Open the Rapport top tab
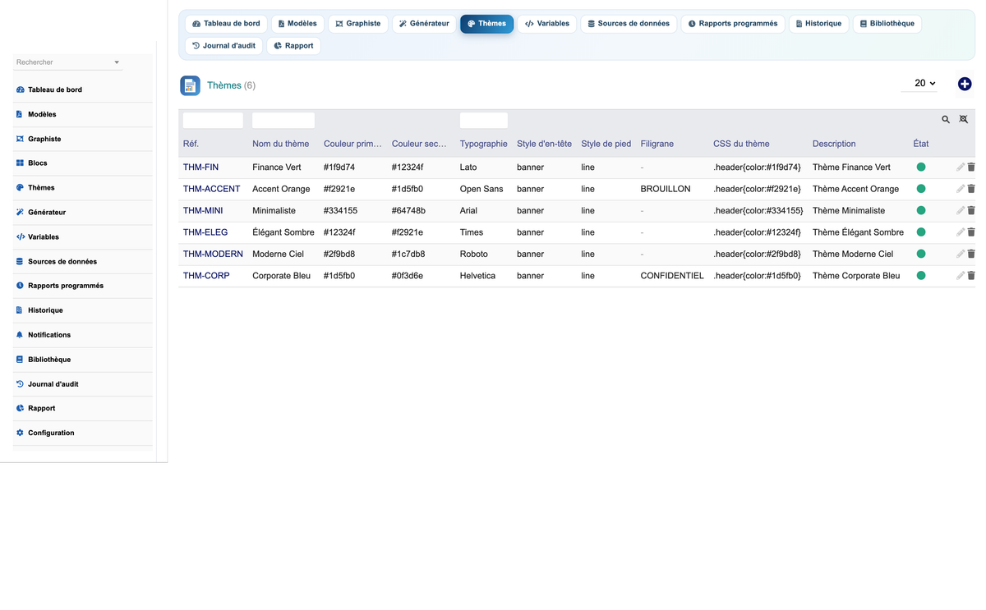The width and height of the screenshot is (986, 610). point(293,46)
